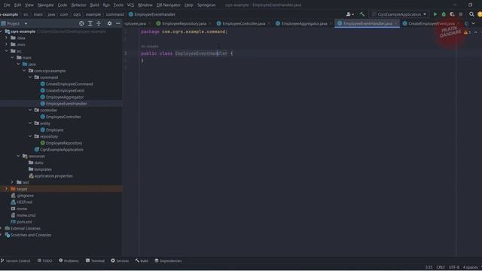Screen dimensions: 482x271
Task: Click the '4 spaces' indent status
Action: pos(470,267)
